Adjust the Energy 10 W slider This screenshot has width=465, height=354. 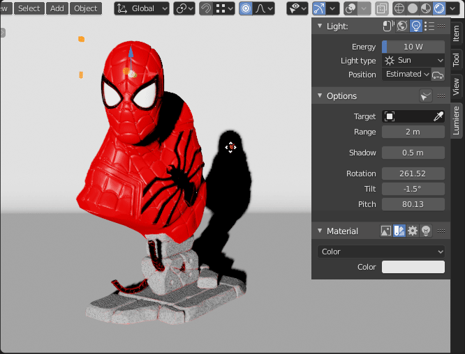click(413, 47)
